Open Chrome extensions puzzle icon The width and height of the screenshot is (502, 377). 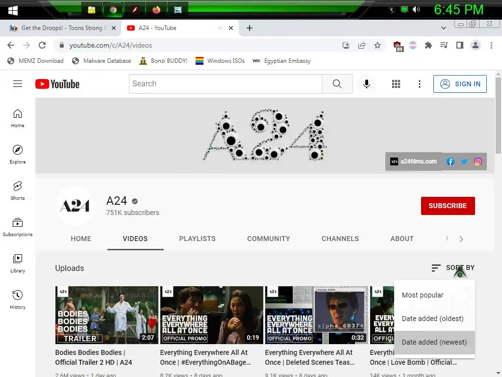(x=428, y=45)
